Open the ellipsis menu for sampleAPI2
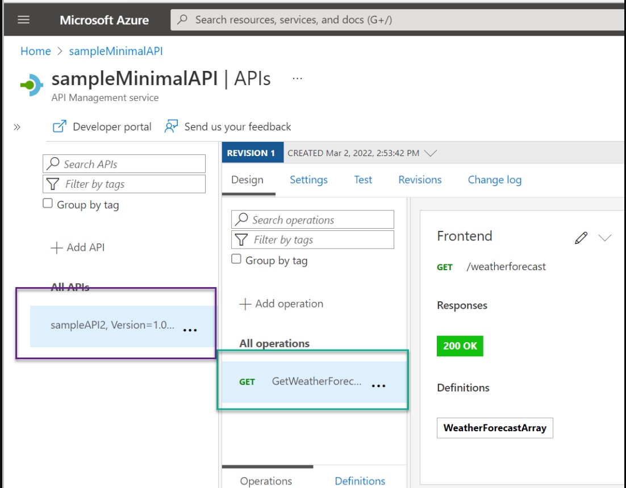 coord(190,330)
